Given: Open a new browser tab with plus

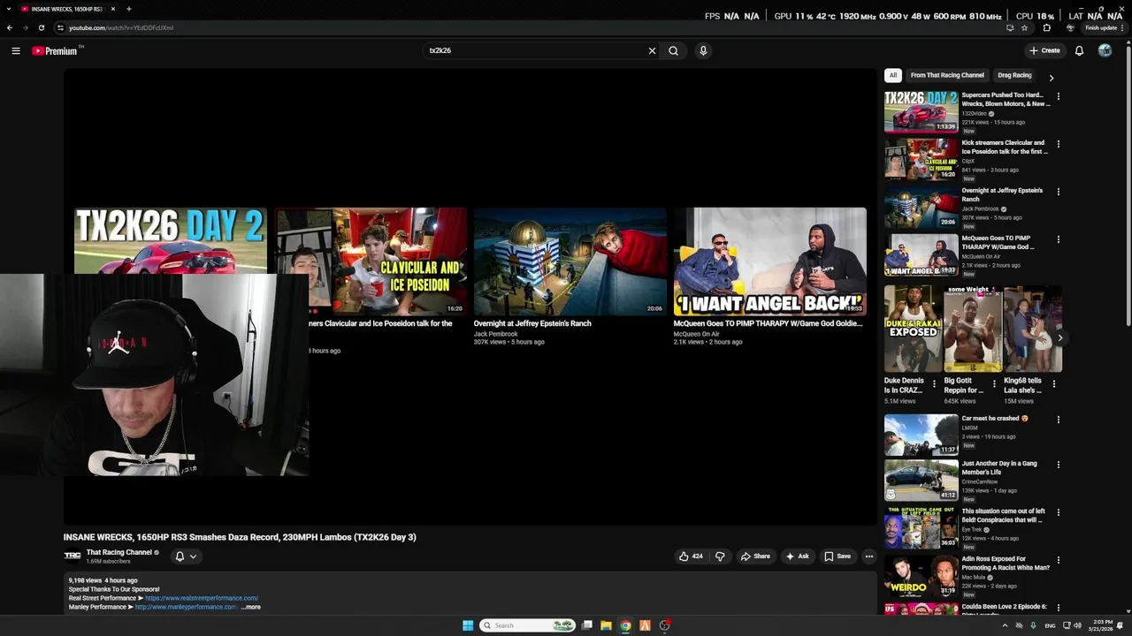Looking at the screenshot, I should click(x=129, y=9).
